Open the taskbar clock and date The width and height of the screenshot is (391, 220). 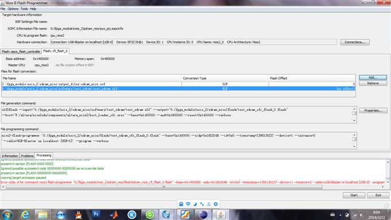coord(377,214)
